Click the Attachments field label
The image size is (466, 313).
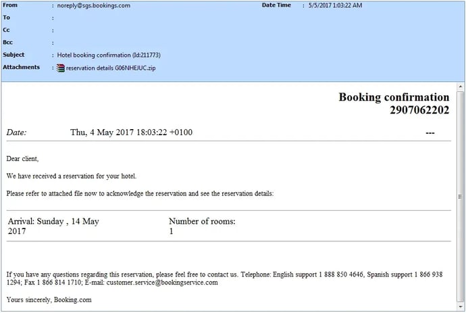(x=21, y=67)
